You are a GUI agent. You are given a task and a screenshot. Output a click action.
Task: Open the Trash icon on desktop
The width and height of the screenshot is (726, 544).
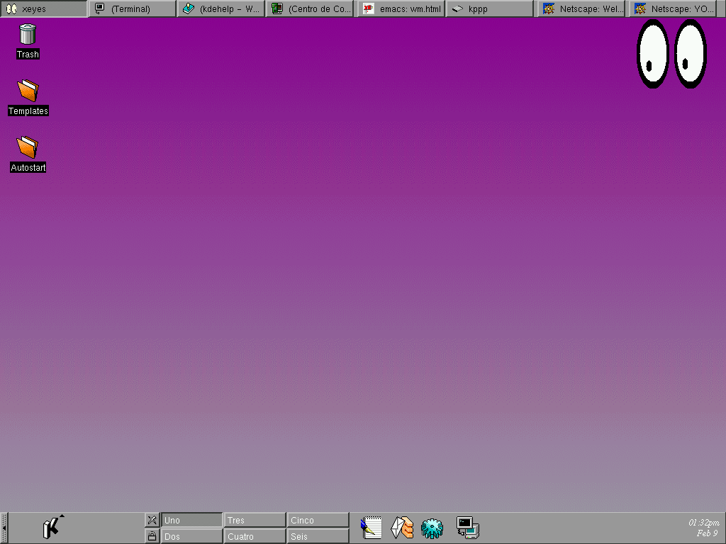pos(28,35)
